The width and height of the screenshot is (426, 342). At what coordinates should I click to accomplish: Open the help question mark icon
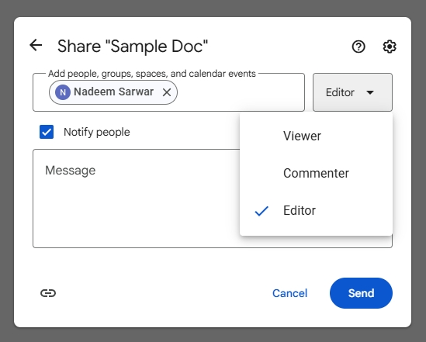358,47
